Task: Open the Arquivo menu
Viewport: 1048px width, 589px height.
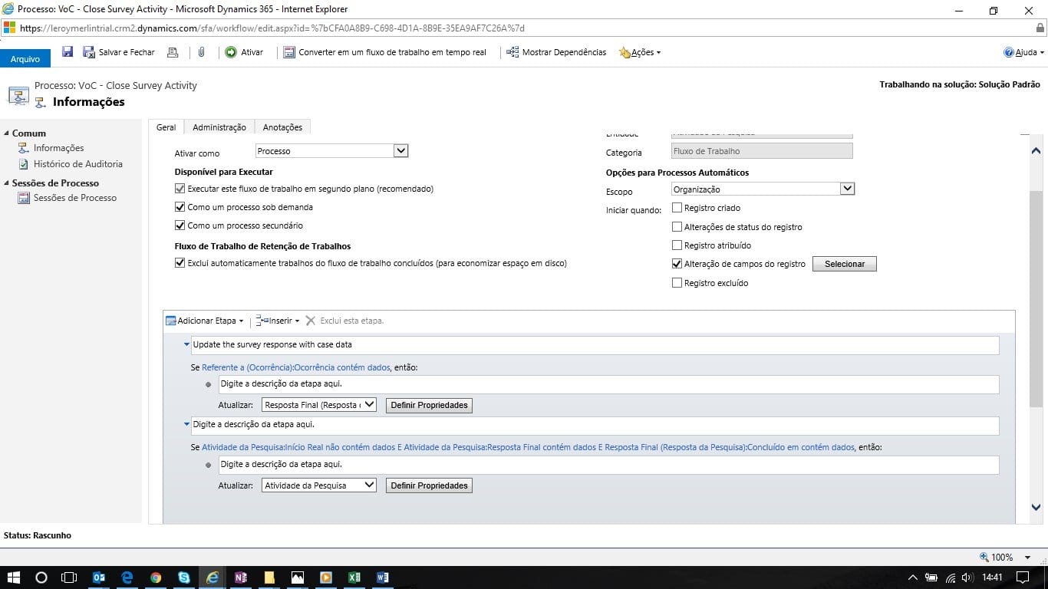Action: (25, 58)
